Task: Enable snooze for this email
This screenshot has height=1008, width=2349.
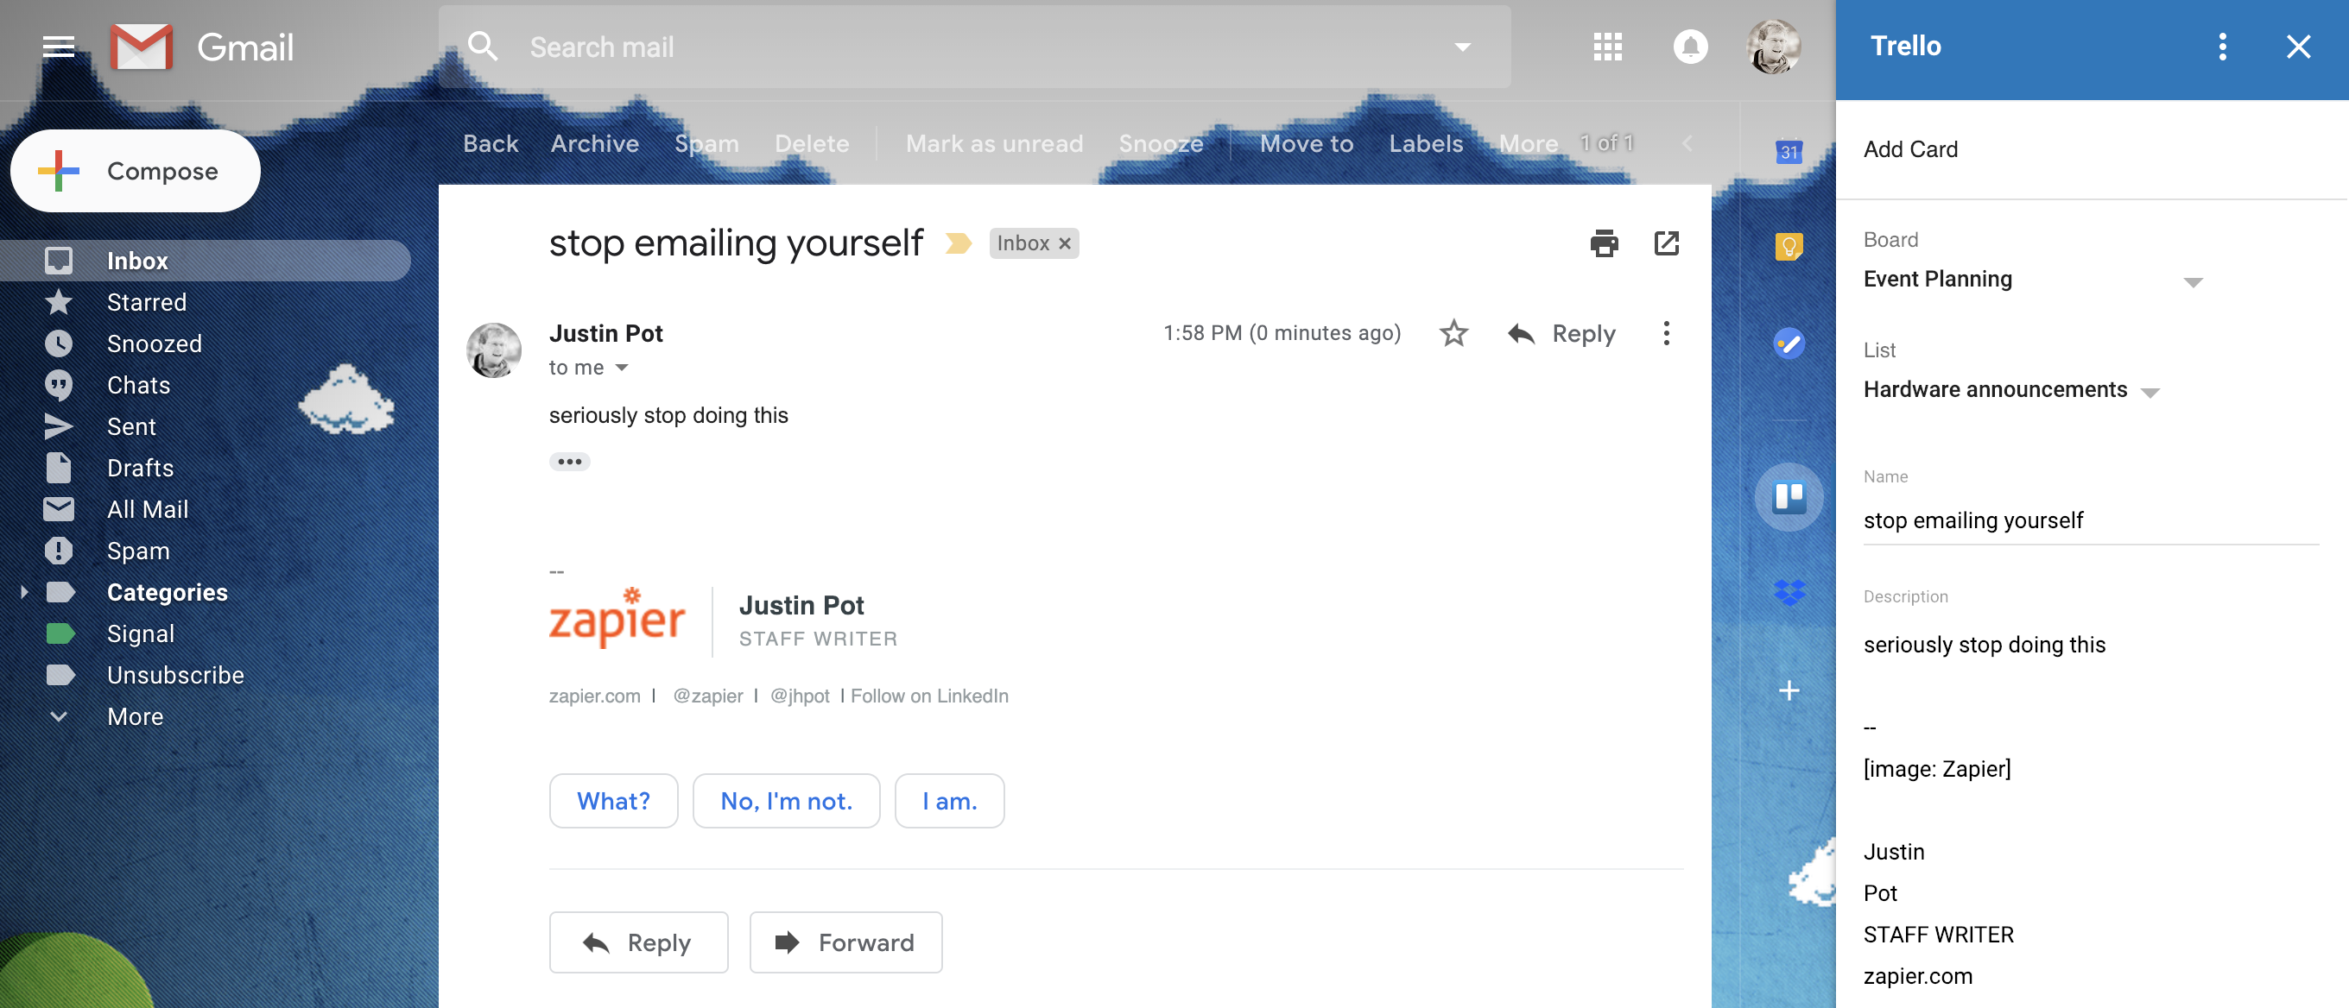Action: [1161, 142]
